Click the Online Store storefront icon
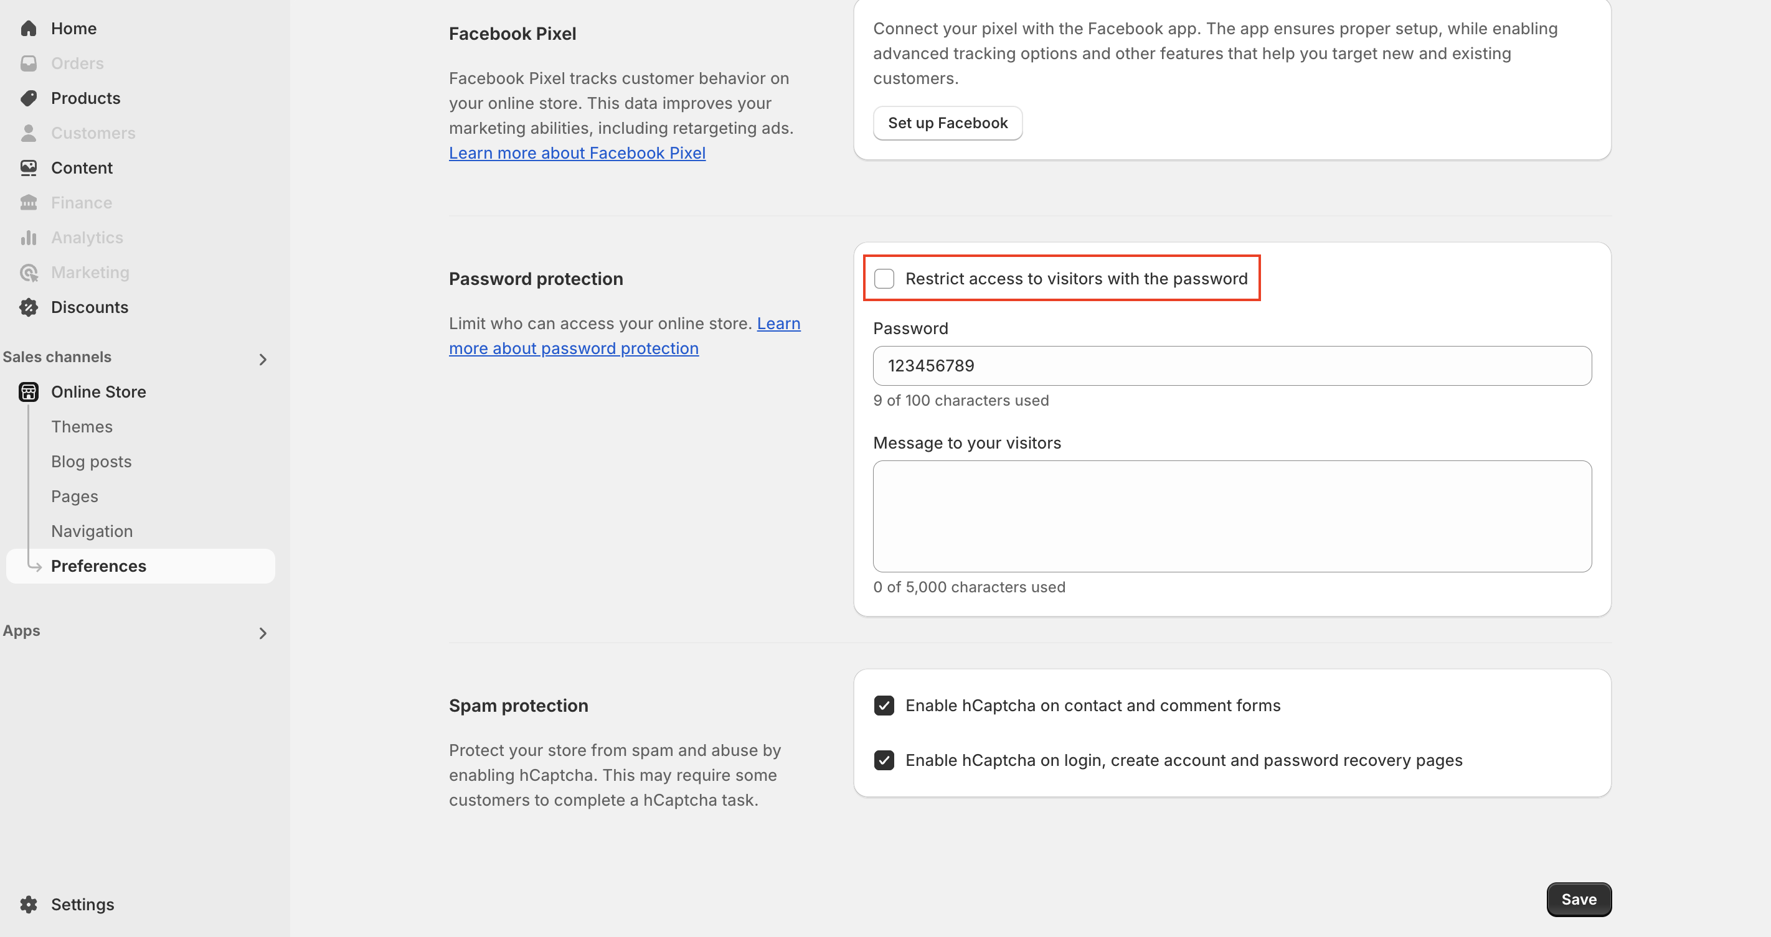The image size is (1771, 937). (28, 391)
